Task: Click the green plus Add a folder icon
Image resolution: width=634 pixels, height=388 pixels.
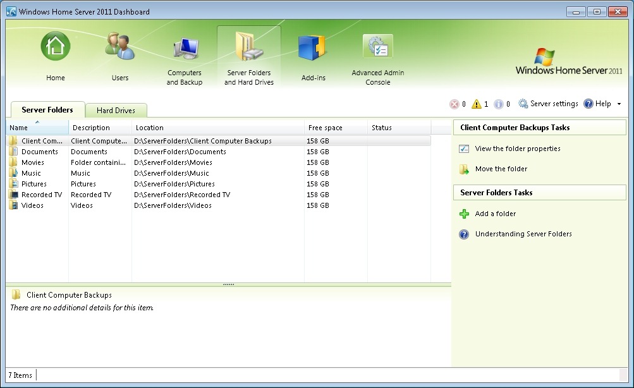Action: point(465,214)
